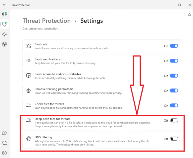The height and width of the screenshot is (158, 193).
Task: Switch off Remove tracking parameters
Action: click(174, 90)
